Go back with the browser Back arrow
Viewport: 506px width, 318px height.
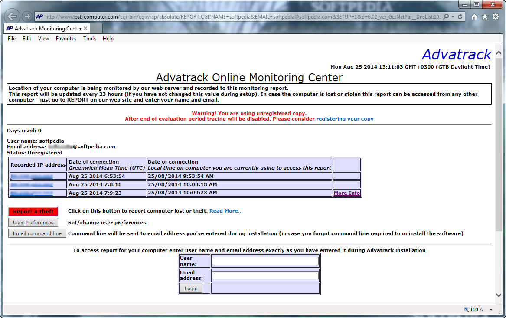(12, 16)
